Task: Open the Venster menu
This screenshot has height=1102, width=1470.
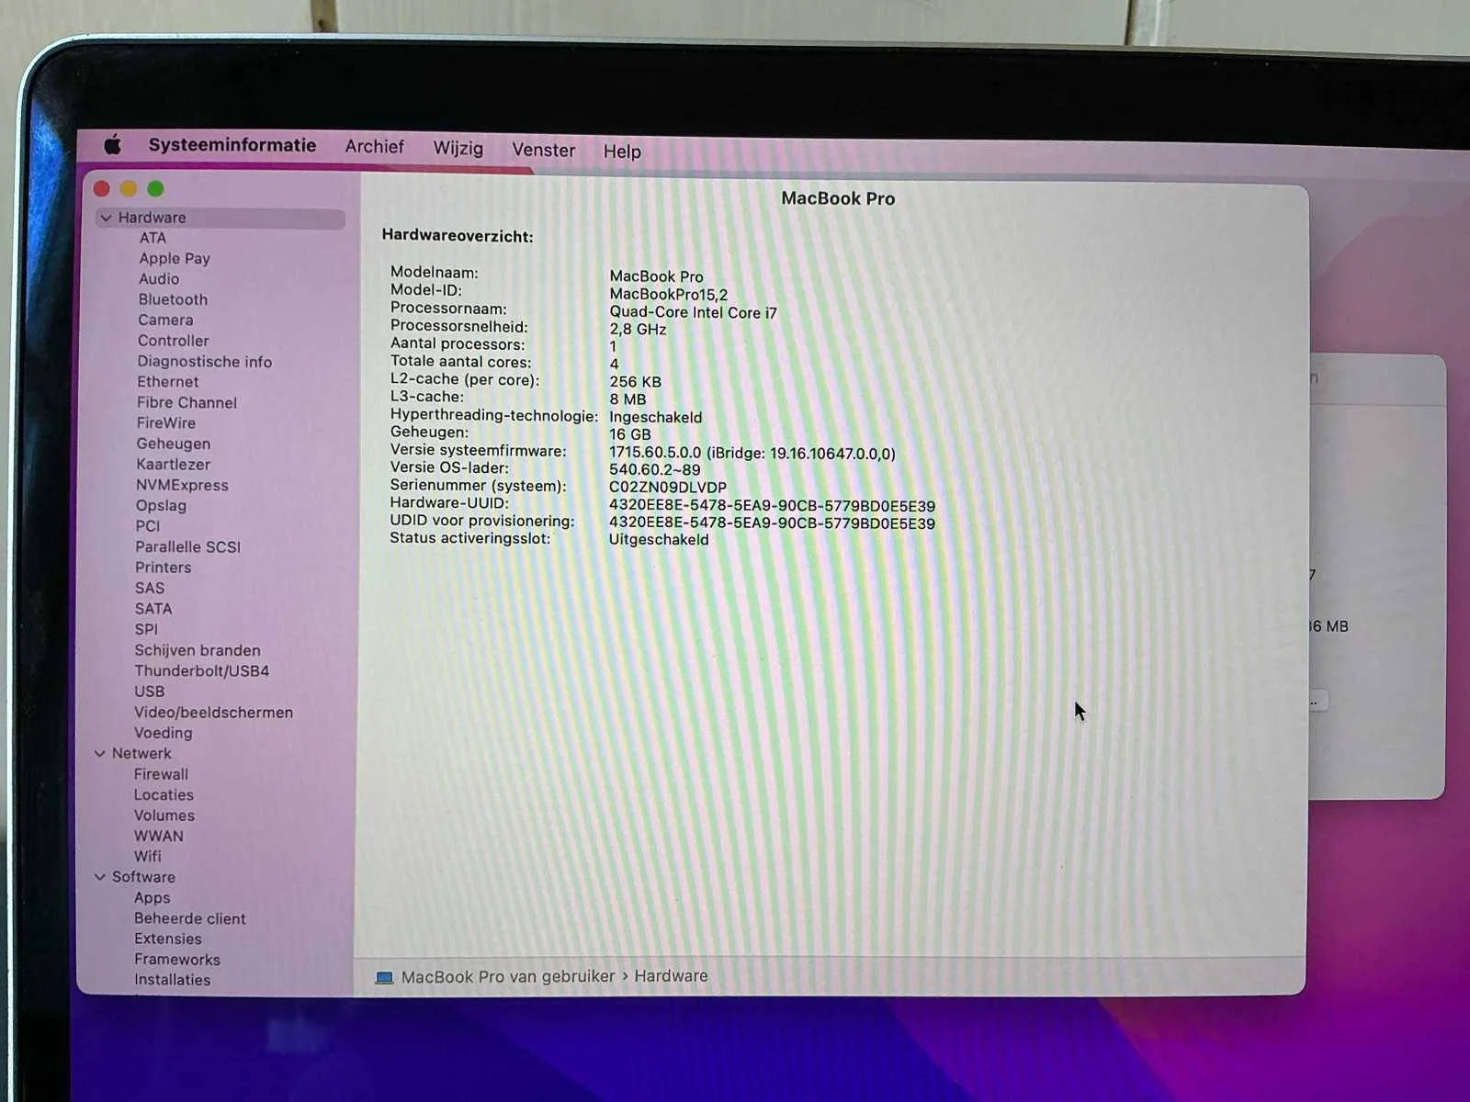Action: (543, 151)
